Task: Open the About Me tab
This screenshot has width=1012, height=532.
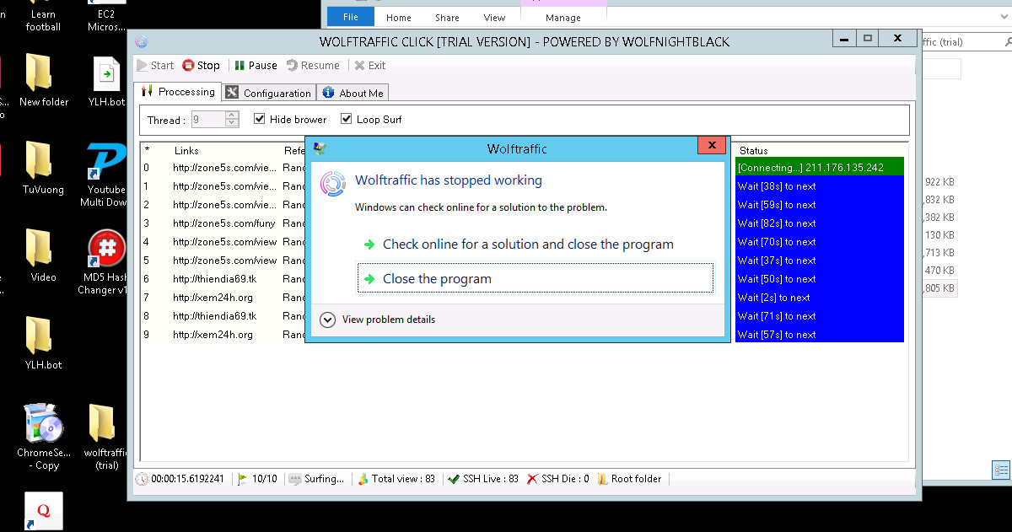Action: 353,93
